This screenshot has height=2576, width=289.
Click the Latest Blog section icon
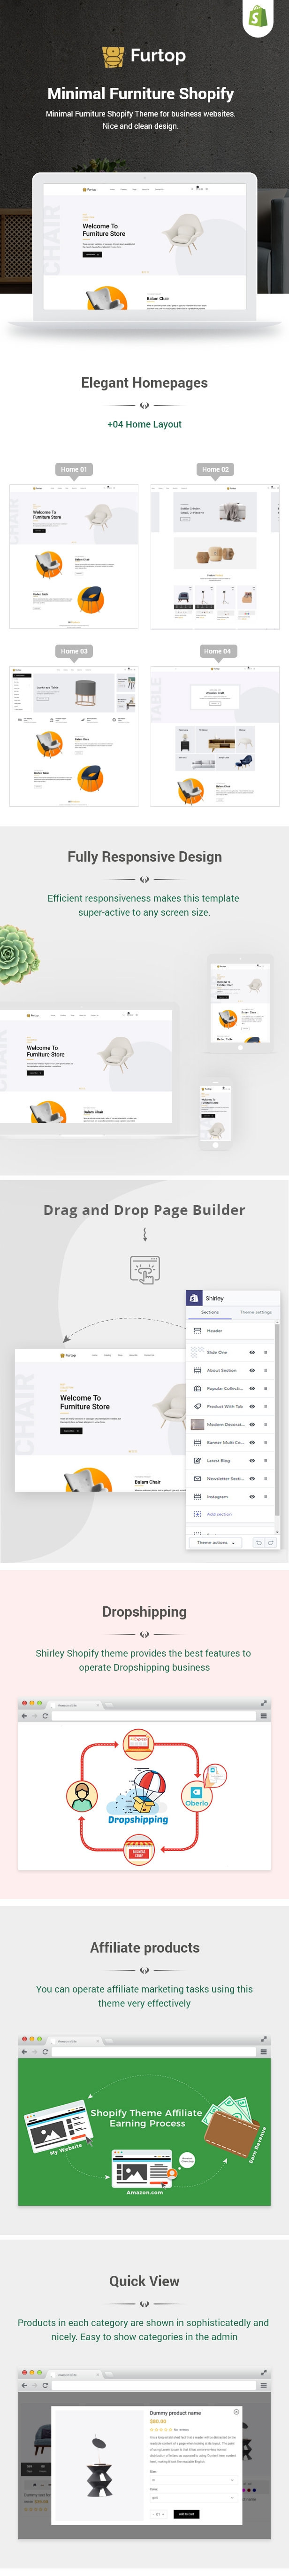197,1460
